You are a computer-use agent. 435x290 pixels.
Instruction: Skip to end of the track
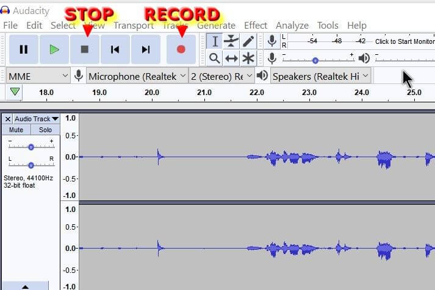click(146, 49)
